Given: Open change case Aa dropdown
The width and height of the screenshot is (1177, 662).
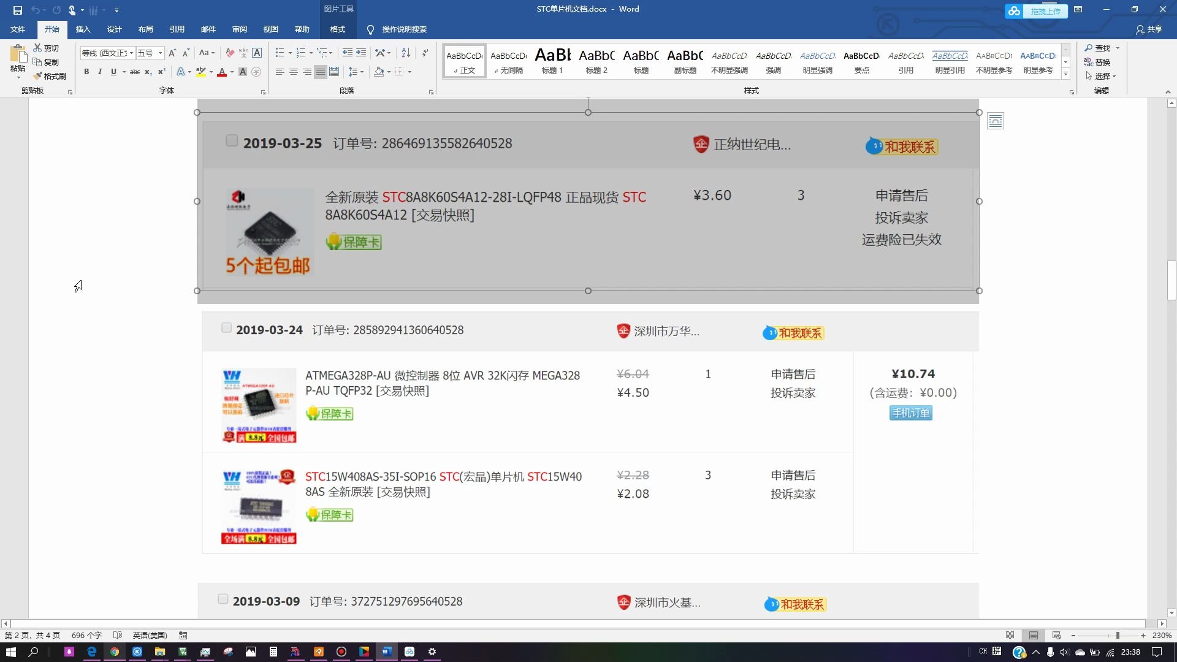Looking at the screenshot, I should (x=207, y=53).
